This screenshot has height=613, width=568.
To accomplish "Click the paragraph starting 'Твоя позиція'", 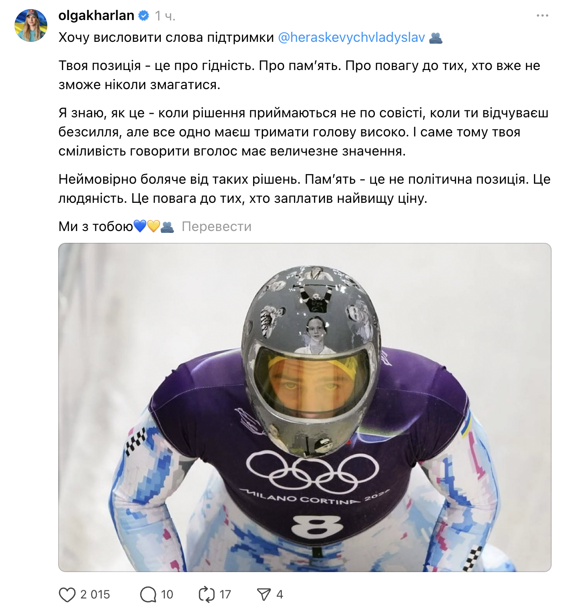I will [x=299, y=75].
